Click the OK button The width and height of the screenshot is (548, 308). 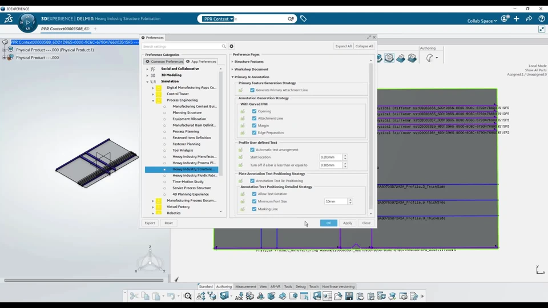329,223
